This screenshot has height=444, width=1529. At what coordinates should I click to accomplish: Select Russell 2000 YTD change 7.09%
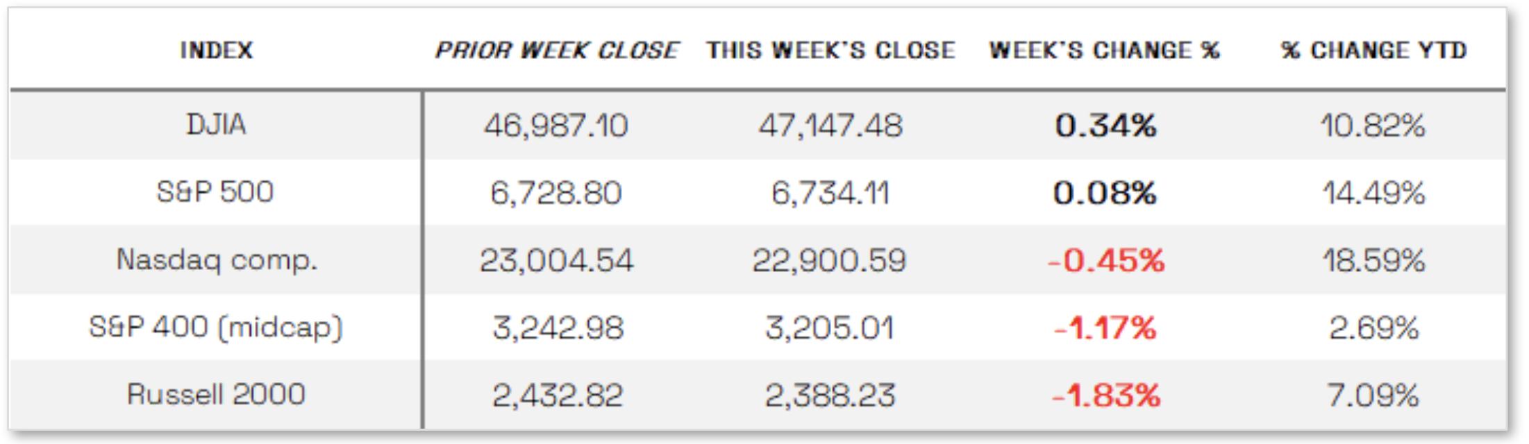pos(1373,395)
